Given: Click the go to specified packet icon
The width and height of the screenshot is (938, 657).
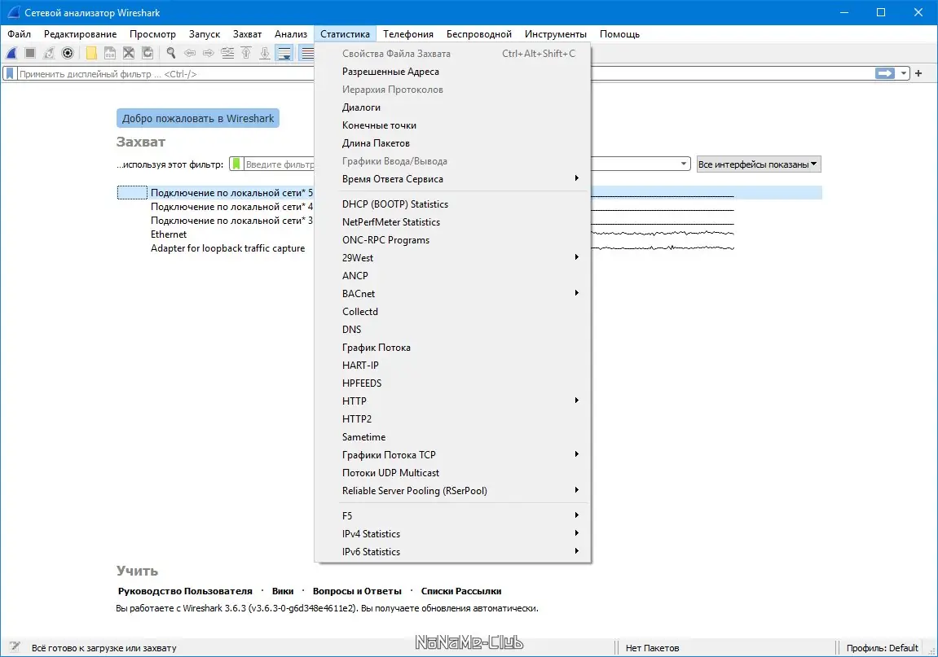Looking at the screenshot, I should point(227,53).
